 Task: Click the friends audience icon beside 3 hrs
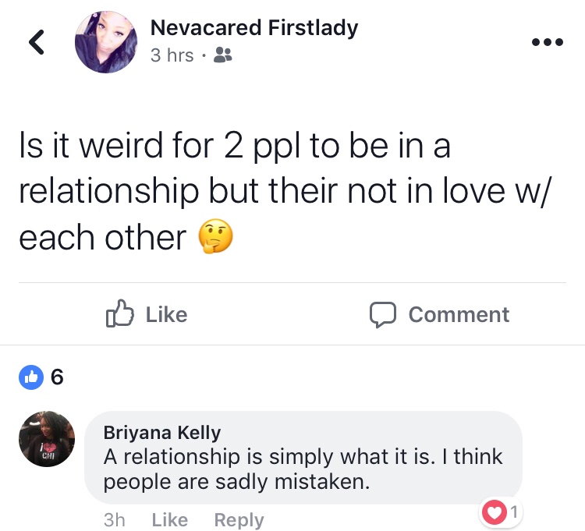pyautogui.click(x=222, y=55)
